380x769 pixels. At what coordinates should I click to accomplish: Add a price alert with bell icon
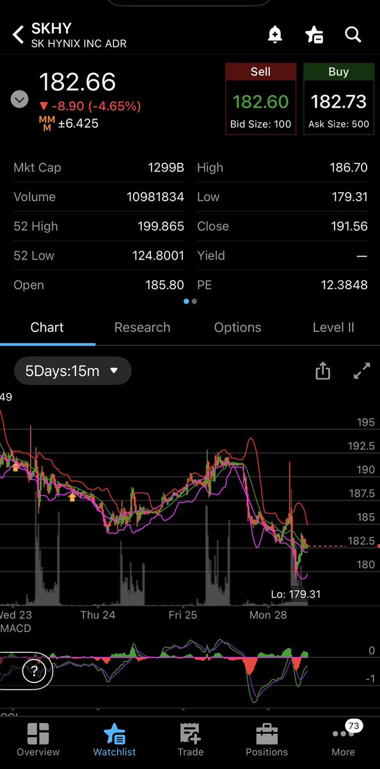(275, 35)
